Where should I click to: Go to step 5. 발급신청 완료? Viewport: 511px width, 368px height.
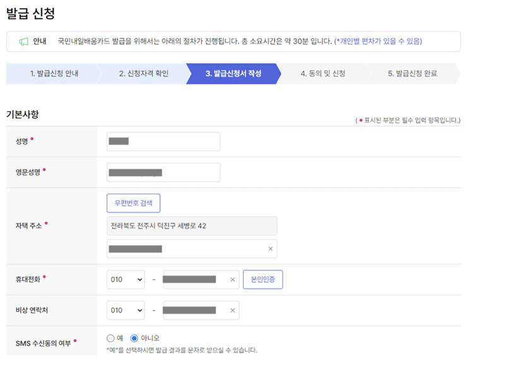pos(412,74)
